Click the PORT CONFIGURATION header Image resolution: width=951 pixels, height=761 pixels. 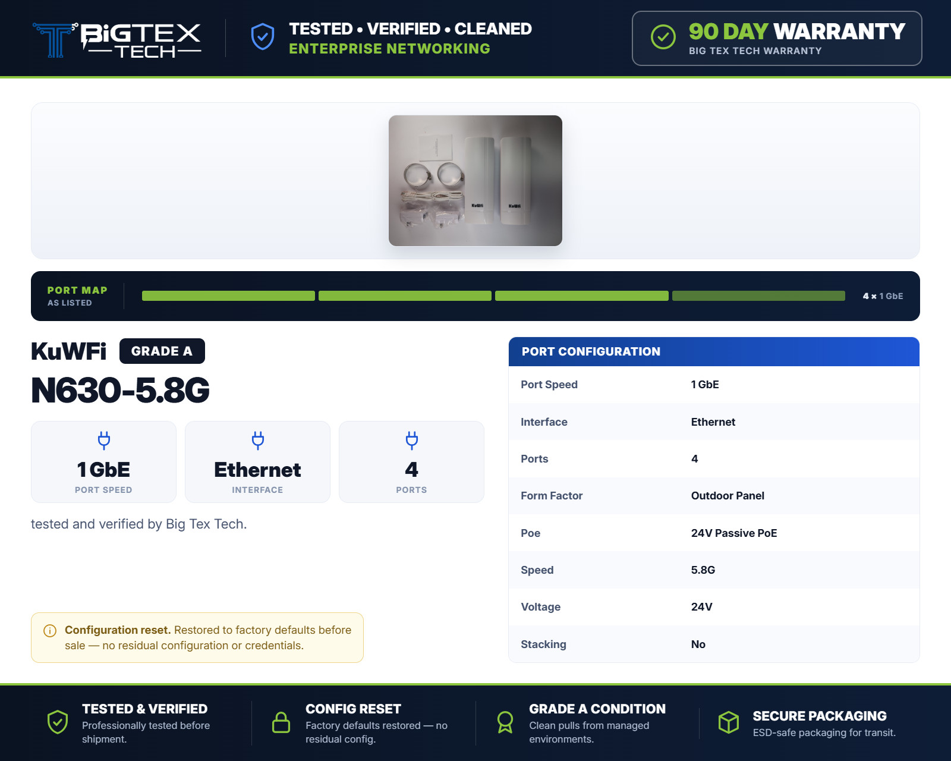(x=714, y=351)
